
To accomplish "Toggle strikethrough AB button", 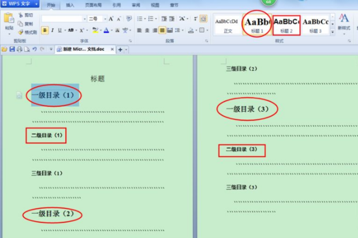I will pyautogui.click(x=71, y=30).
